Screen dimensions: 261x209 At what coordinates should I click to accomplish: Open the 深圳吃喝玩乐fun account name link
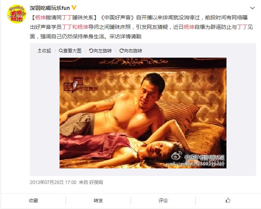point(50,8)
